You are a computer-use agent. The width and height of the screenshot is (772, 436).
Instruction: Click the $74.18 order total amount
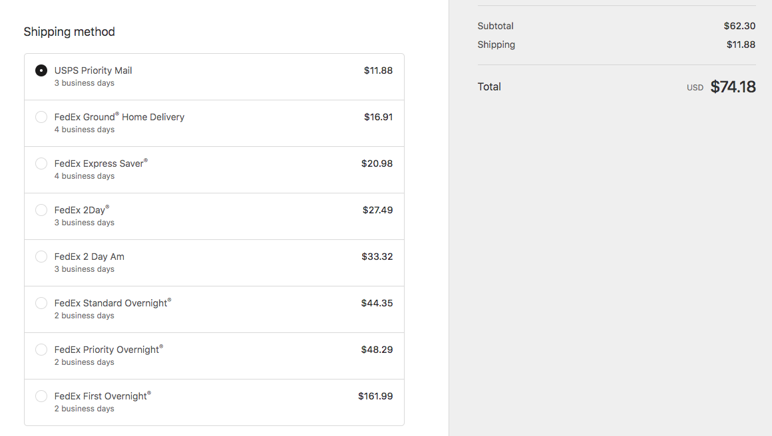(x=733, y=87)
